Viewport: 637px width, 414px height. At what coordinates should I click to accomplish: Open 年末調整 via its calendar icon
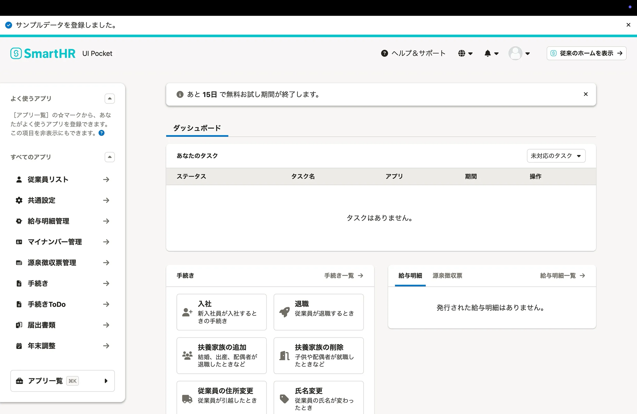(x=19, y=345)
